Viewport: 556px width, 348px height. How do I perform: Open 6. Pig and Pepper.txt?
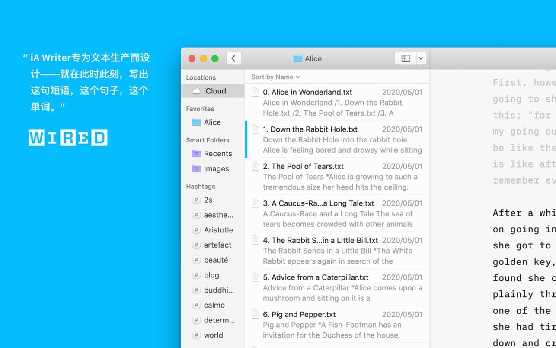tap(337, 324)
